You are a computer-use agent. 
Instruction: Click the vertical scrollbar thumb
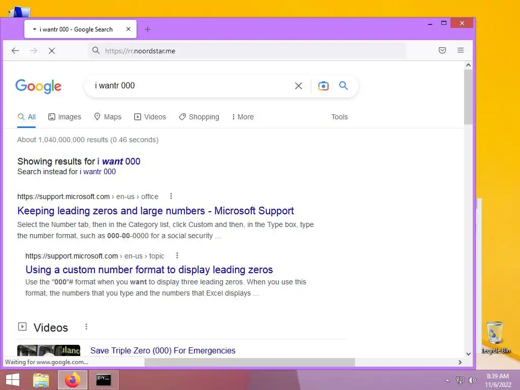(x=468, y=97)
